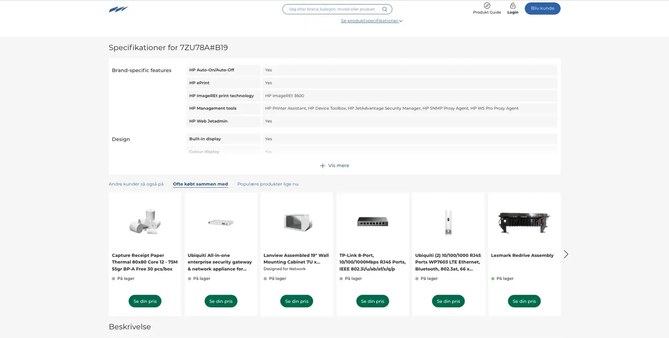The height and width of the screenshot is (338, 669).
Task: Click Beskrivelse section heading
Action: (130, 327)
